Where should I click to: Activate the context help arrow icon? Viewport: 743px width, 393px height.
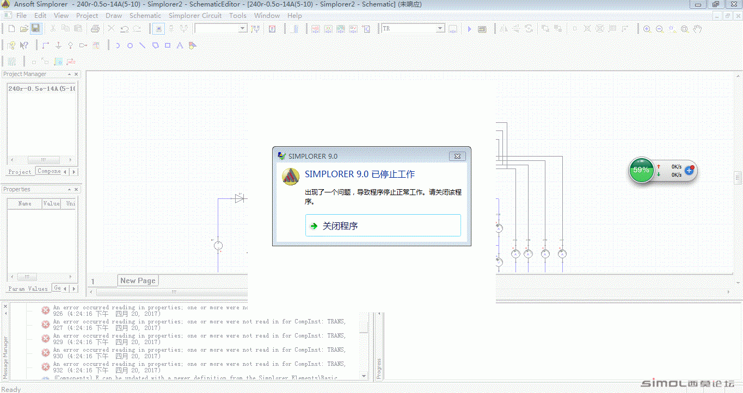pyautogui.click(x=24, y=45)
